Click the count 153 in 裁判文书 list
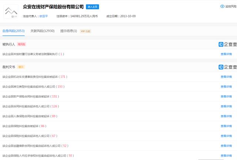 click(x=60, y=87)
